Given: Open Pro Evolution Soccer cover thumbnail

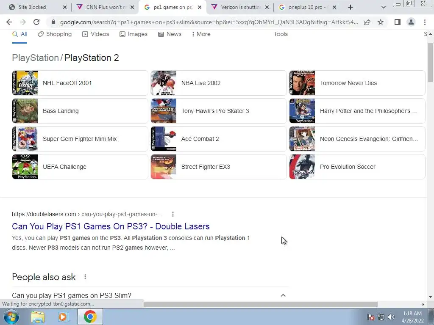Looking at the screenshot, I should (302, 167).
